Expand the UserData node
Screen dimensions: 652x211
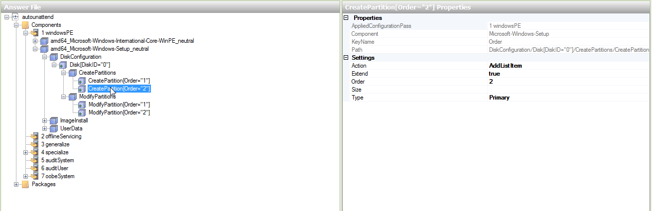click(44, 128)
